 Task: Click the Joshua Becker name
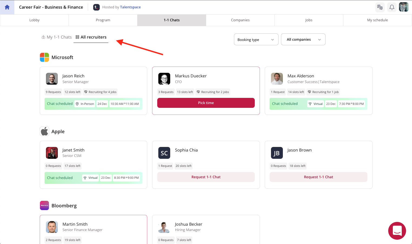point(188,224)
